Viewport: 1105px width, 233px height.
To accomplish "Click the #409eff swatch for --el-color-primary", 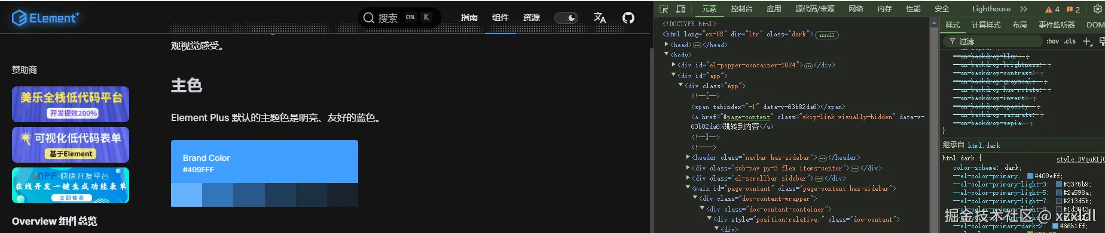I will pos(1030,176).
